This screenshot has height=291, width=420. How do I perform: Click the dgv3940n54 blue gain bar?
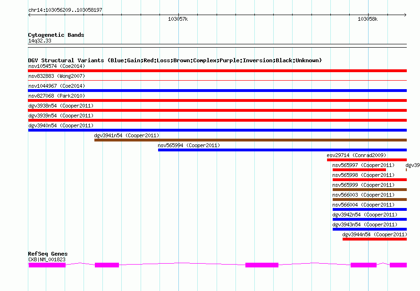[217, 130]
